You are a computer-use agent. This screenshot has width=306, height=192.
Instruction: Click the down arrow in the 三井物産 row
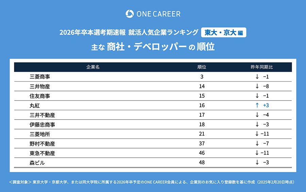point(257,86)
